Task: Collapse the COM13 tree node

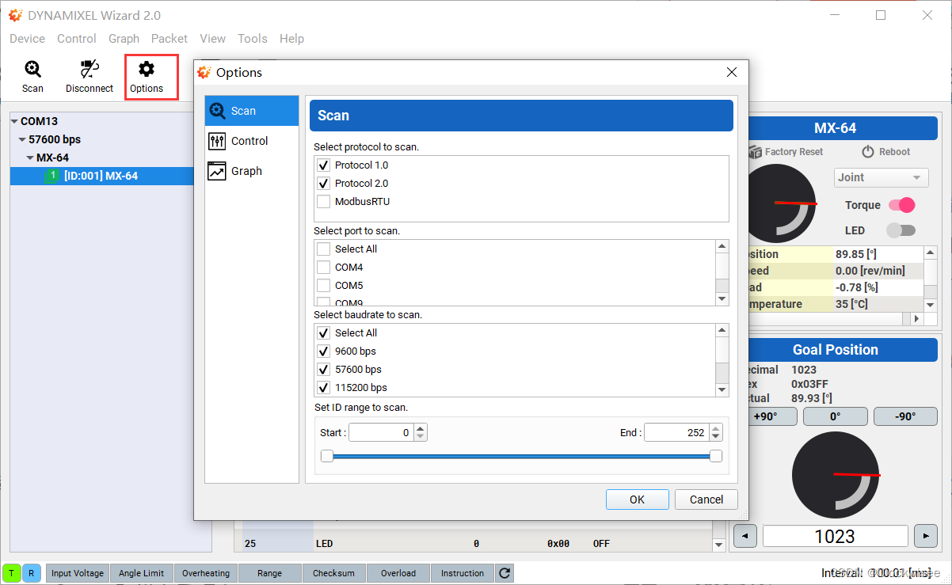Action: tap(14, 122)
